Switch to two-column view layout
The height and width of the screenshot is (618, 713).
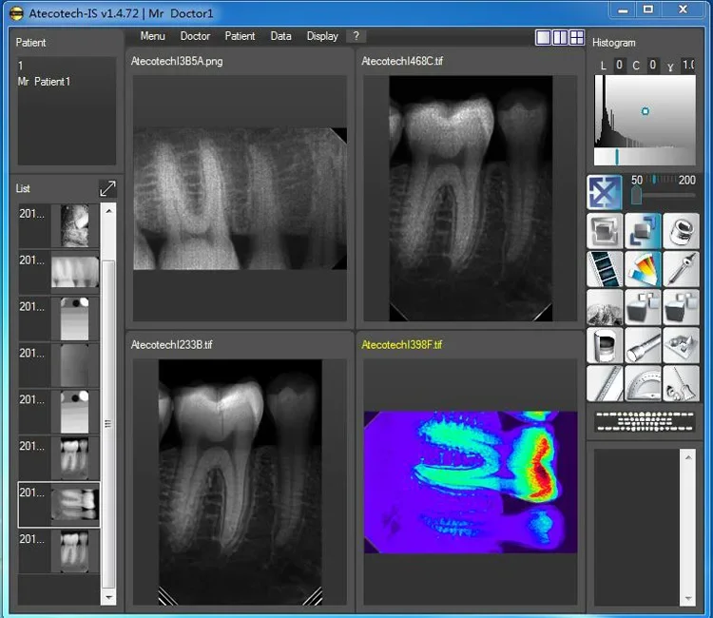[x=560, y=37]
